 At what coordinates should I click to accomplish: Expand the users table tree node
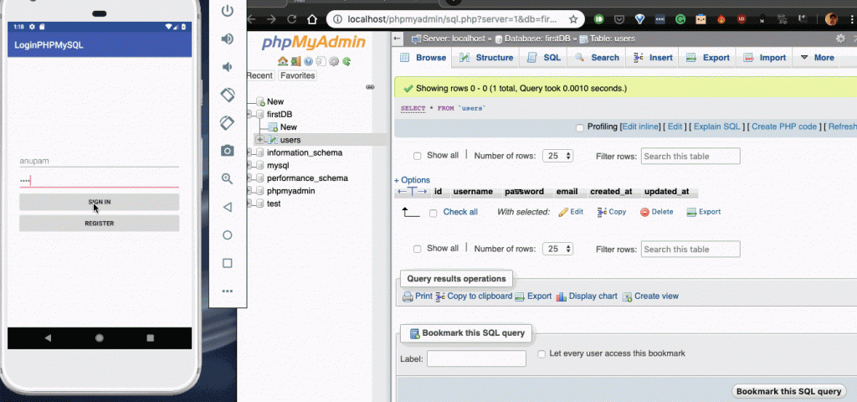coord(259,140)
